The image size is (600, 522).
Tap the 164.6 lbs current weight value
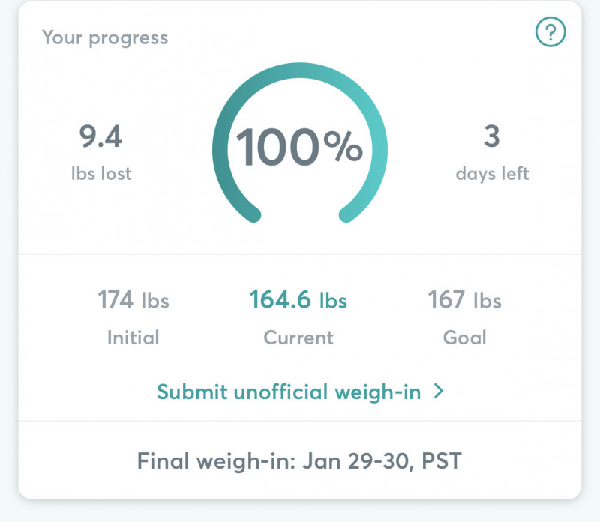298,301
